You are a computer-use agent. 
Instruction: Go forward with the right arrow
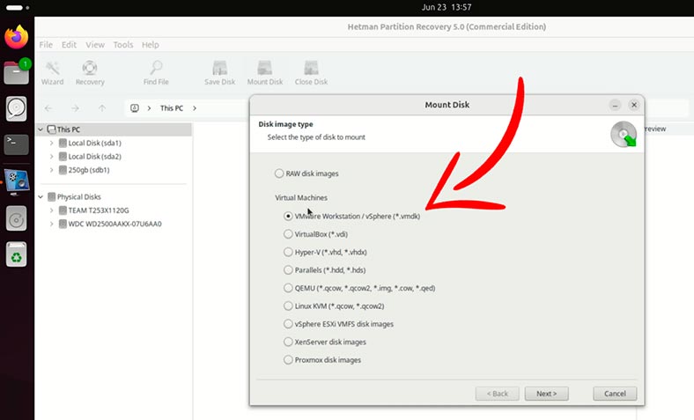point(75,108)
